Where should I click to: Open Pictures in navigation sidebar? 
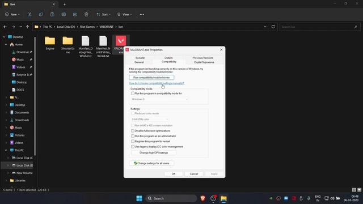(x=18, y=135)
